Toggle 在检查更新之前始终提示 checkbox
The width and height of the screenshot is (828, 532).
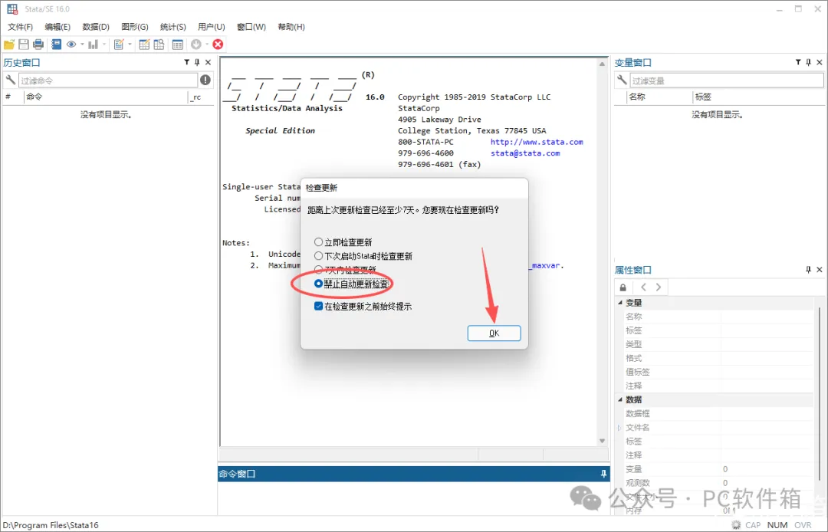click(x=318, y=306)
